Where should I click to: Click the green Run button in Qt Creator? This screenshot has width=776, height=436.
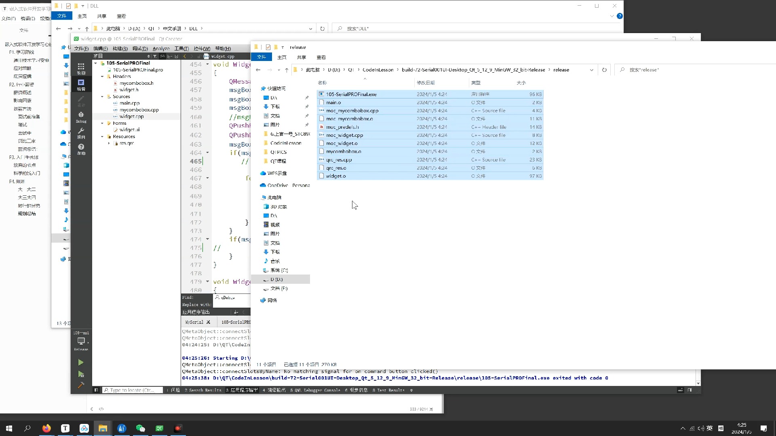[x=81, y=363]
